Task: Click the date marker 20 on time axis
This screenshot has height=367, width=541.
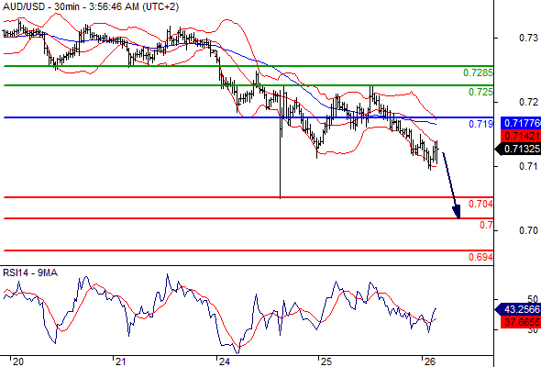Action: [x=18, y=361]
